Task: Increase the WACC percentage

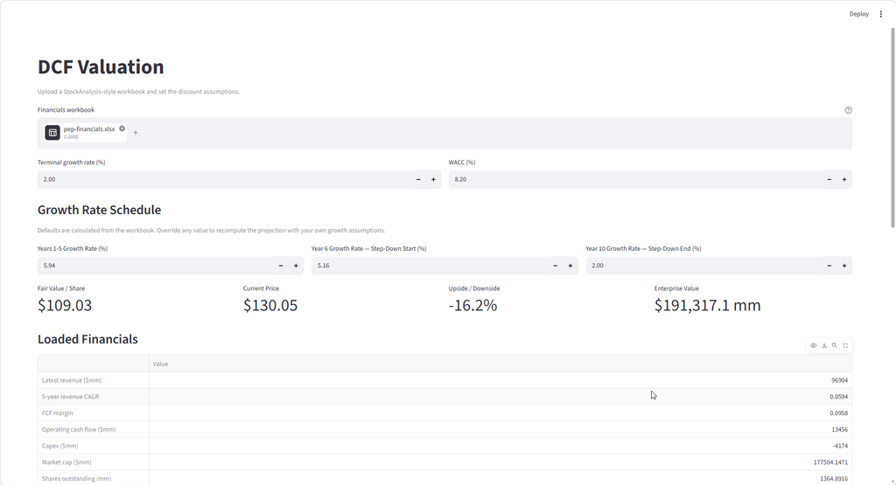Action: (844, 180)
